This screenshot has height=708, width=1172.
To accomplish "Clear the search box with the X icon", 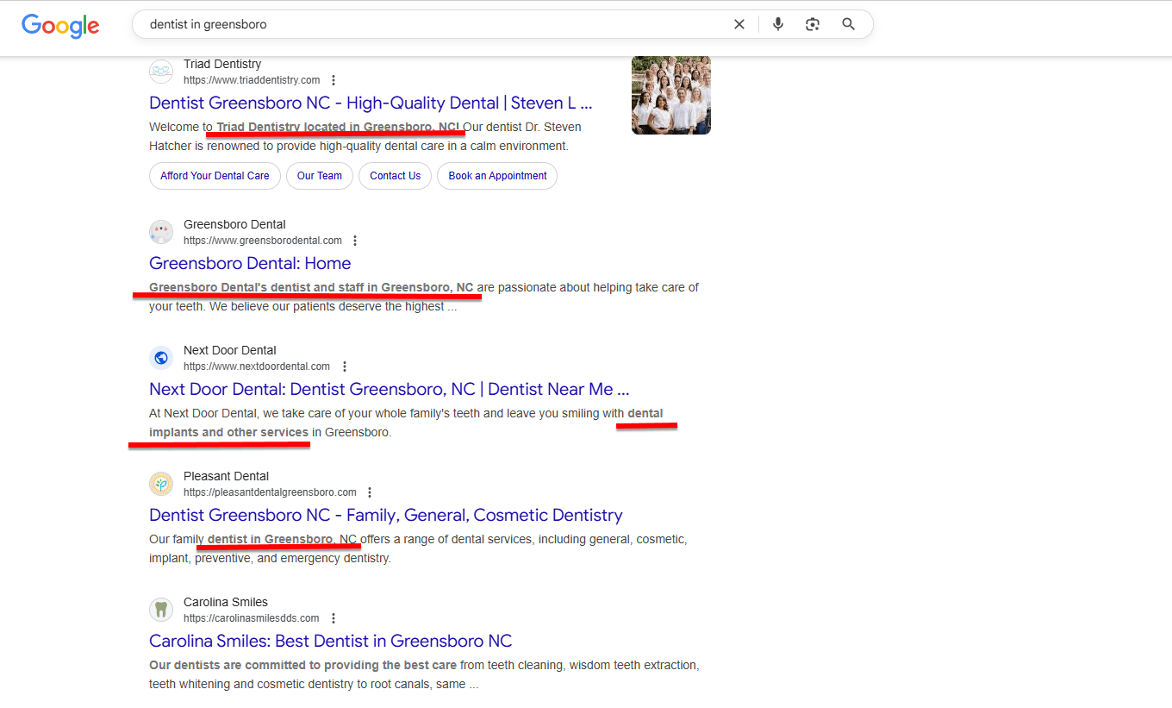I will [739, 24].
